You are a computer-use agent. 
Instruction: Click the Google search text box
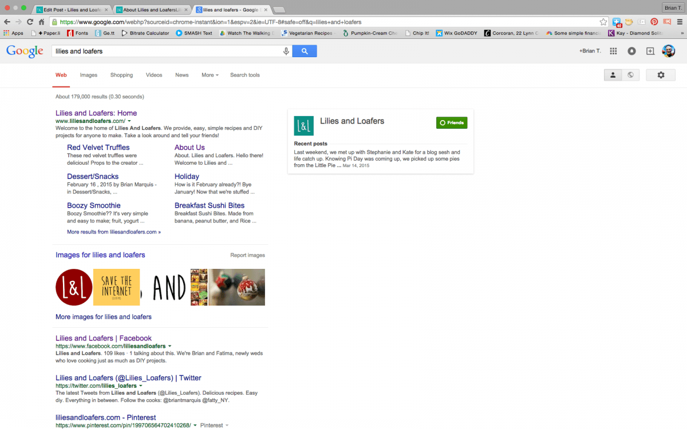click(x=166, y=51)
